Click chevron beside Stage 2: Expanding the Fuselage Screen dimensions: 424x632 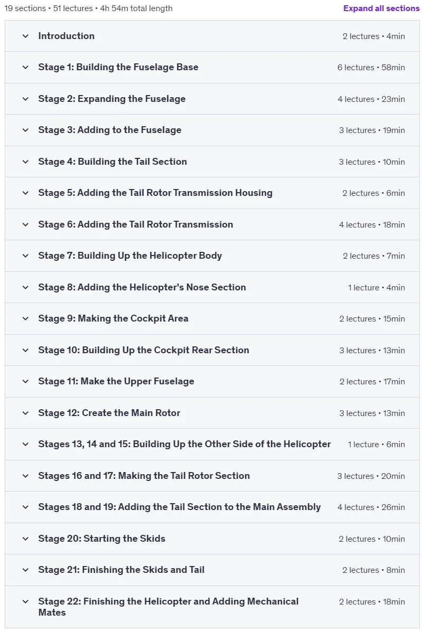[25, 99]
